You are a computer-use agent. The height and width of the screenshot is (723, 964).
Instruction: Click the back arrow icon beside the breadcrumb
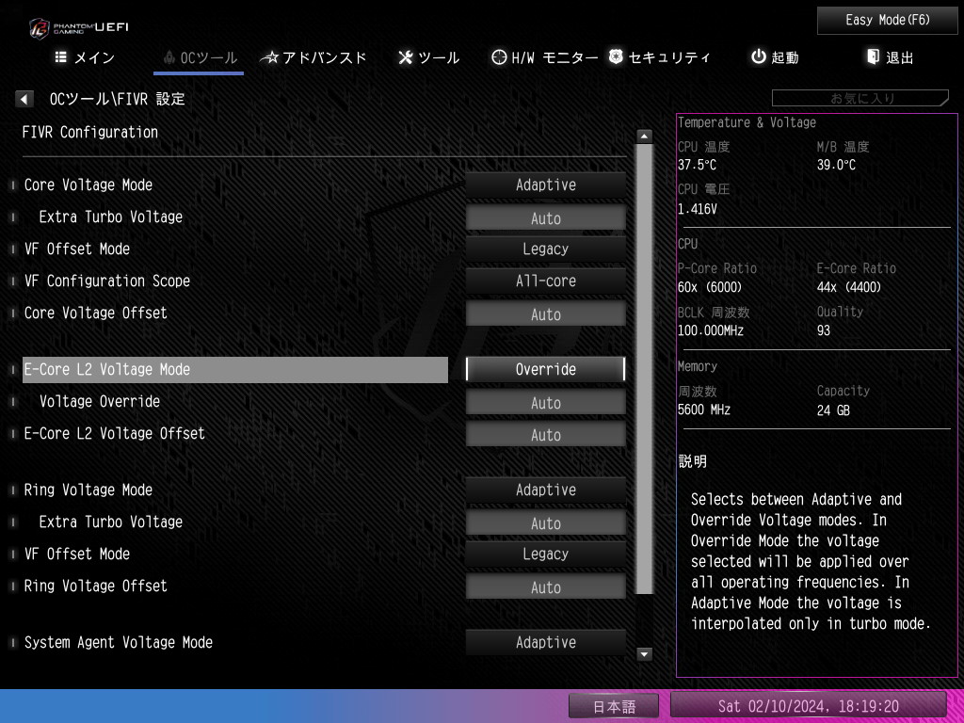[24, 99]
